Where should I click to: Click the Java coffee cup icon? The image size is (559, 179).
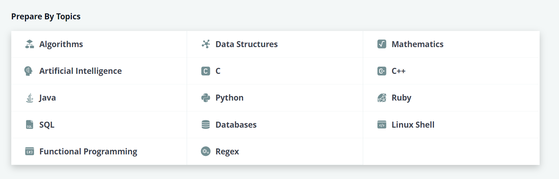(x=30, y=98)
